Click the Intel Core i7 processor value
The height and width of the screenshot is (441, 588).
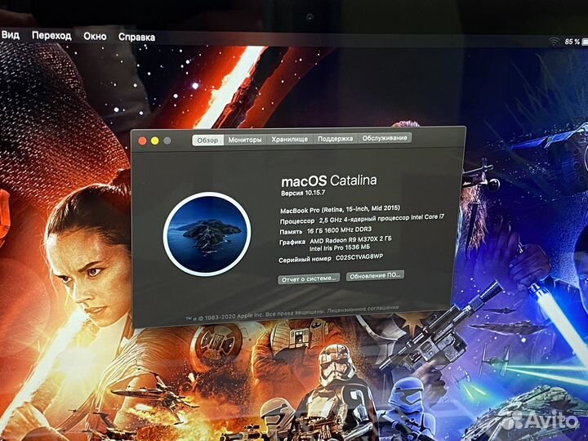click(381, 218)
